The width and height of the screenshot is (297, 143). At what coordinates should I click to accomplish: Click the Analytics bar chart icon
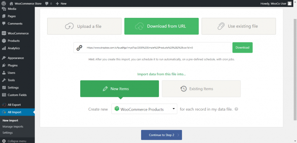tap(4, 48)
